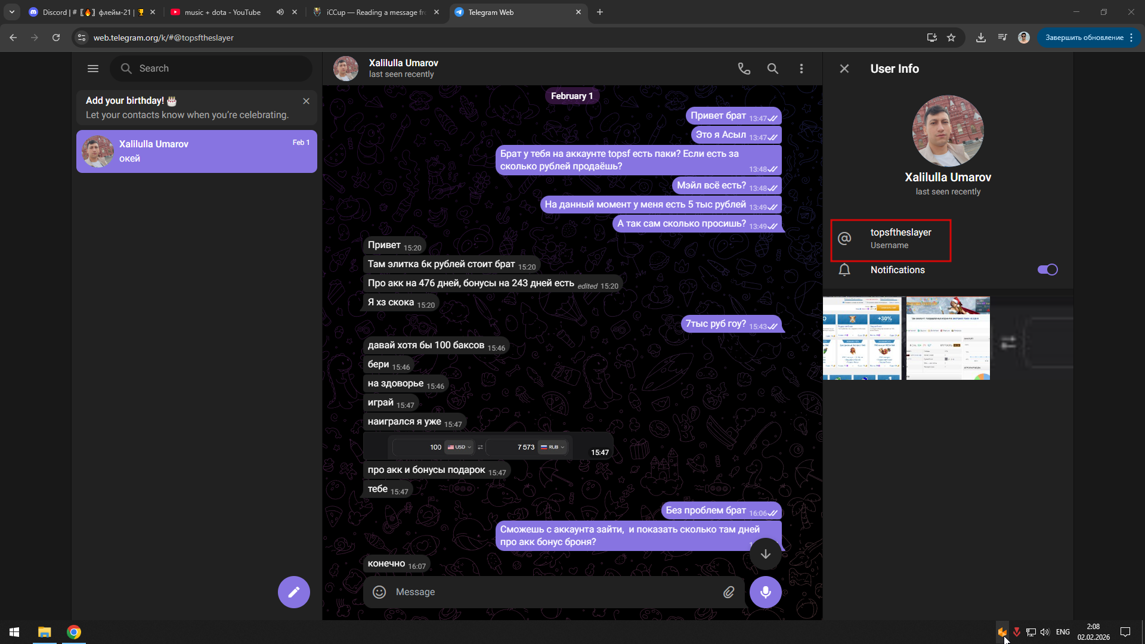Toggle the Notifications switch

1047,270
